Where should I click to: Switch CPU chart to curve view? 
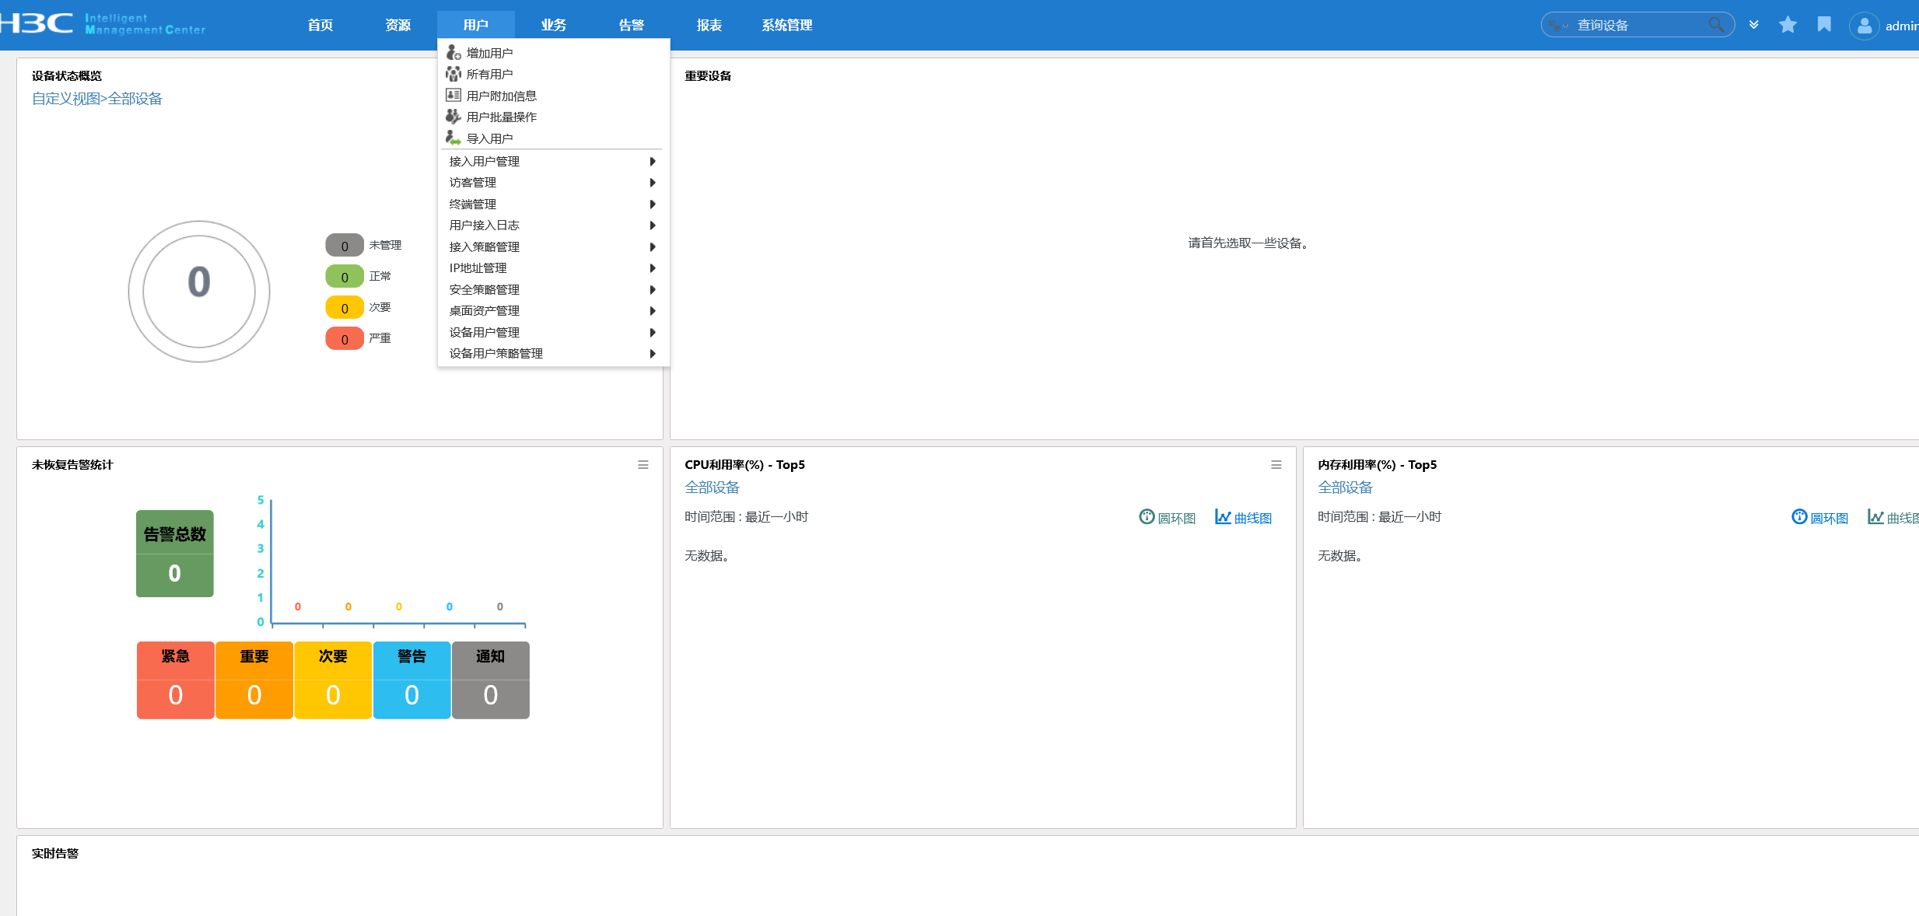[1243, 518]
